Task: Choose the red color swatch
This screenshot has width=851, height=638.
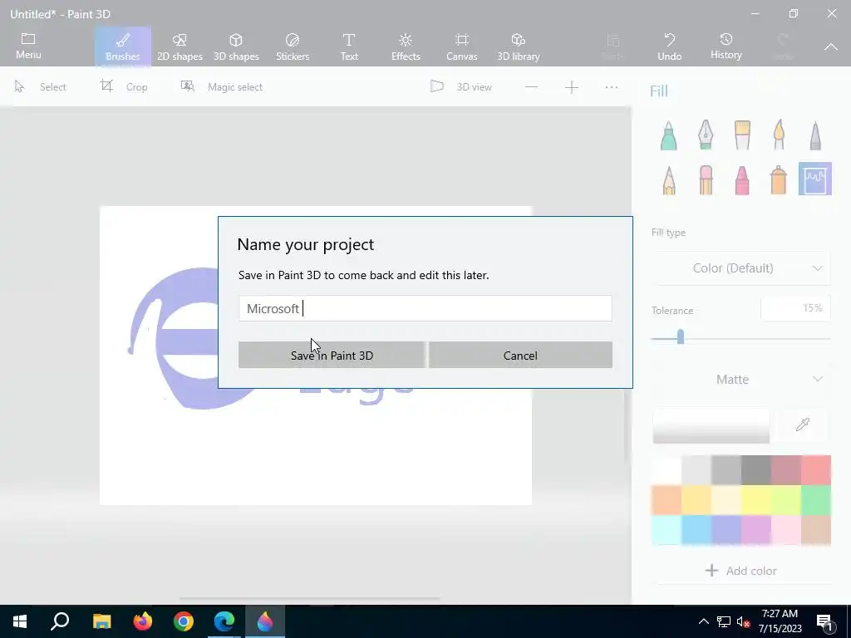Action: [816, 470]
